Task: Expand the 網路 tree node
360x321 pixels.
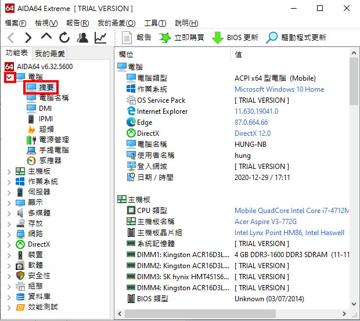Action: 9,235
